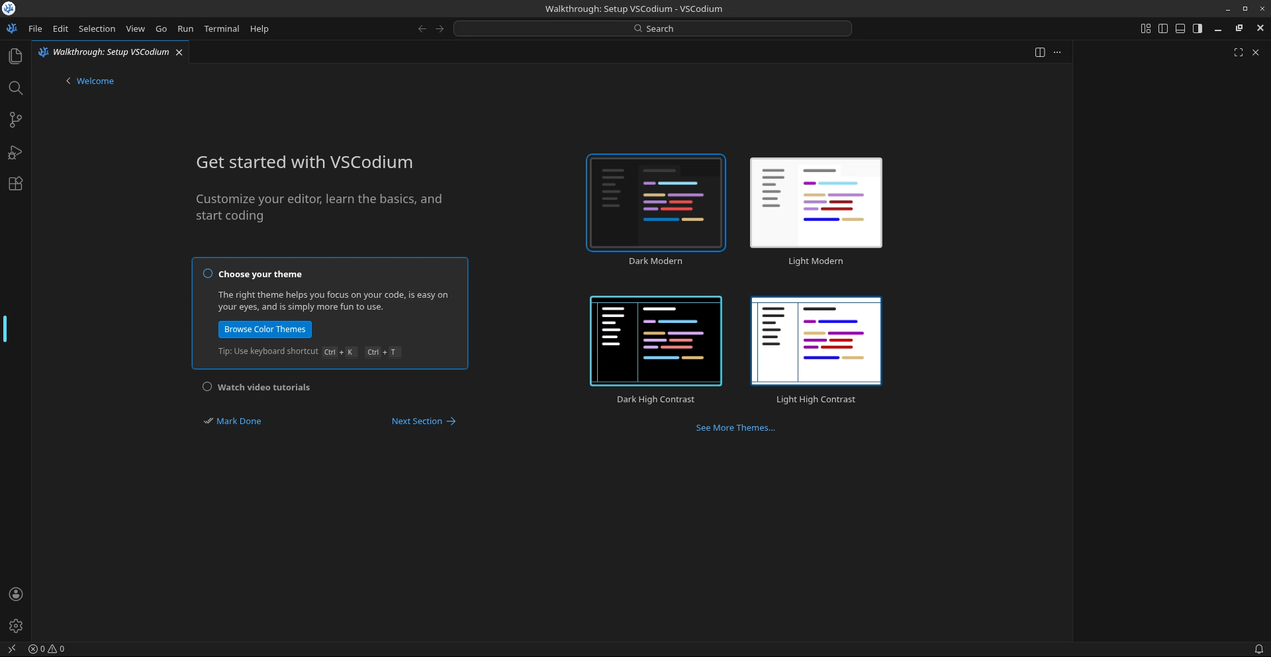Open the Search view in activity bar
Screen dimensions: 1271x657
[16, 88]
